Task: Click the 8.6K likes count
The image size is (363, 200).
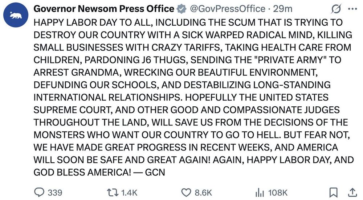Action: tap(203, 192)
